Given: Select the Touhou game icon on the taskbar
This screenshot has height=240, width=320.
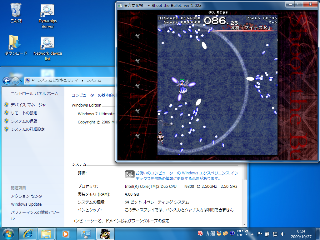Looking at the screenshot, I should point(105,233).
